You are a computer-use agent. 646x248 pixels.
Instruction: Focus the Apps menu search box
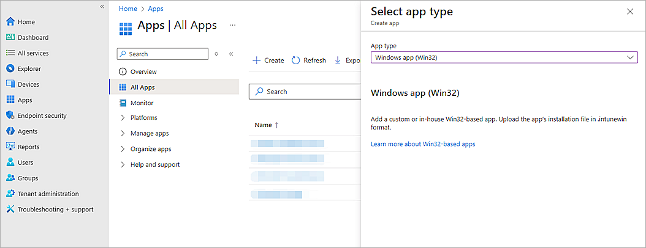[x=163, y=54]
